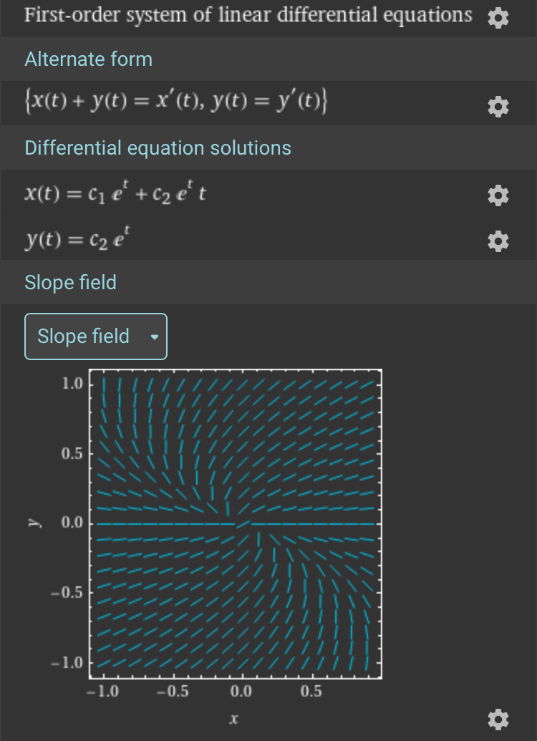Screen dimensions: 537x741
Task: Open gear options for the y(t) solution
Action: (x=498, y=242)
